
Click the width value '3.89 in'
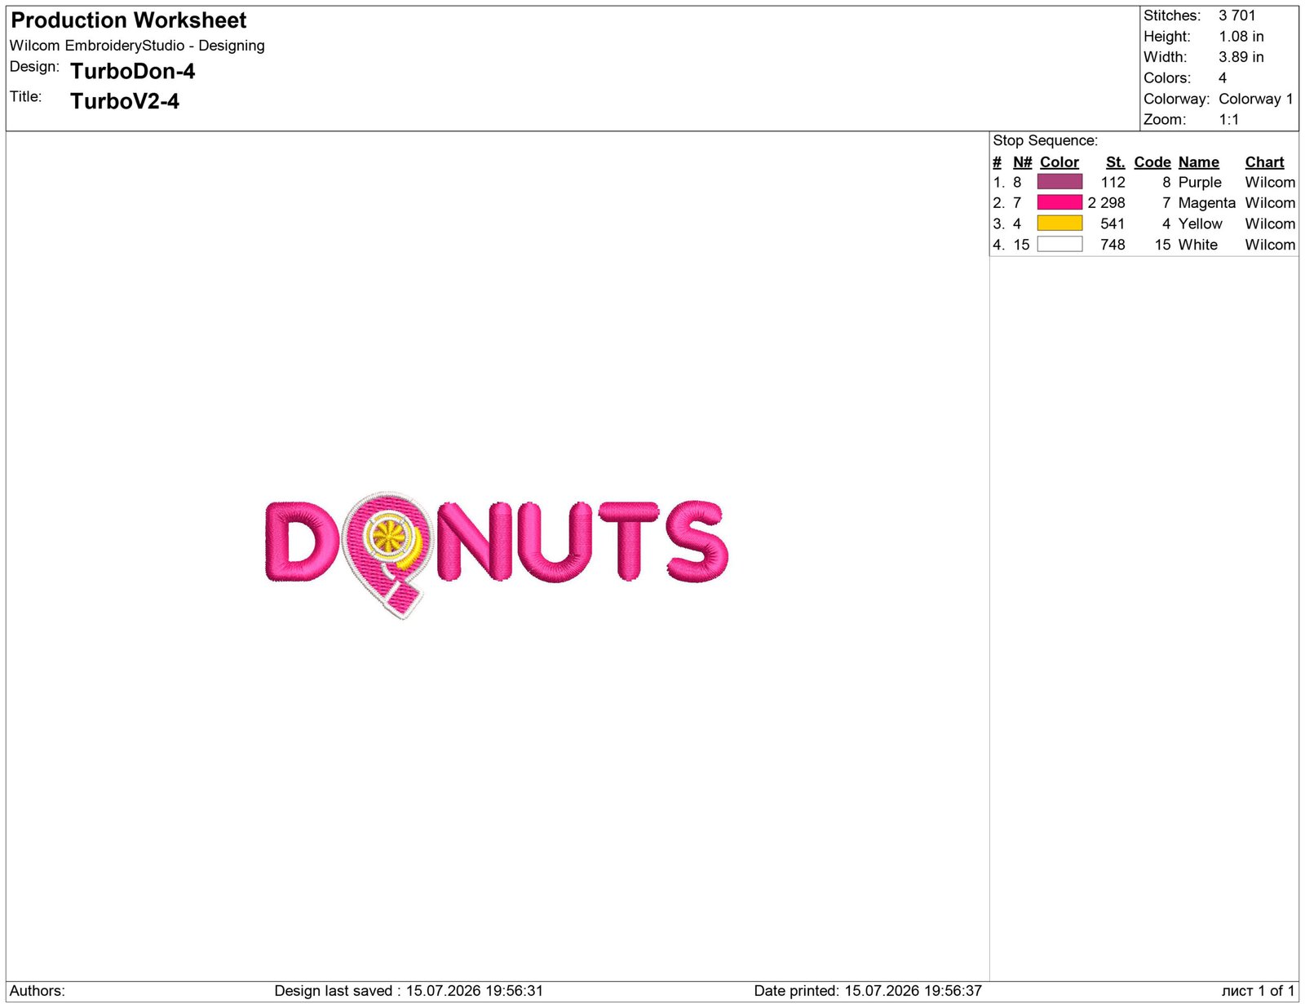(1241, 57)
